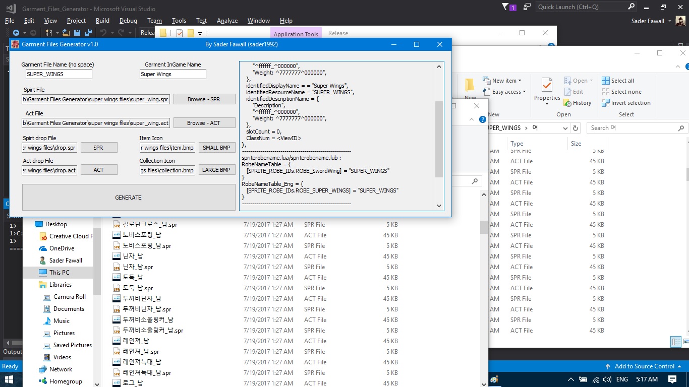This screenshot has height=387, width=689.
Task: Click the Visual Studio notifications flag icon
Action: 506,7
